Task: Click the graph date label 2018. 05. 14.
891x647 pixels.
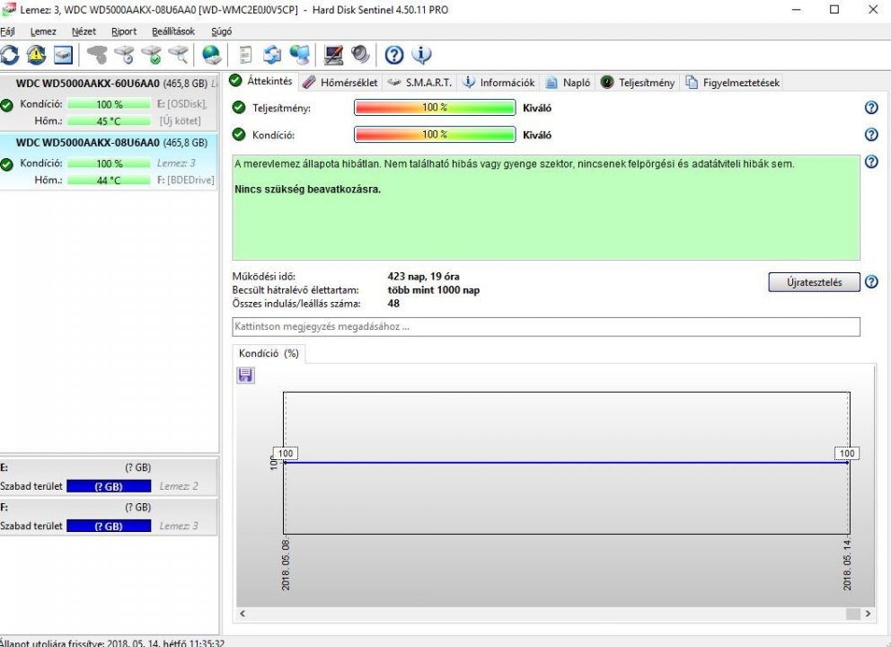Action: (847, 565)
